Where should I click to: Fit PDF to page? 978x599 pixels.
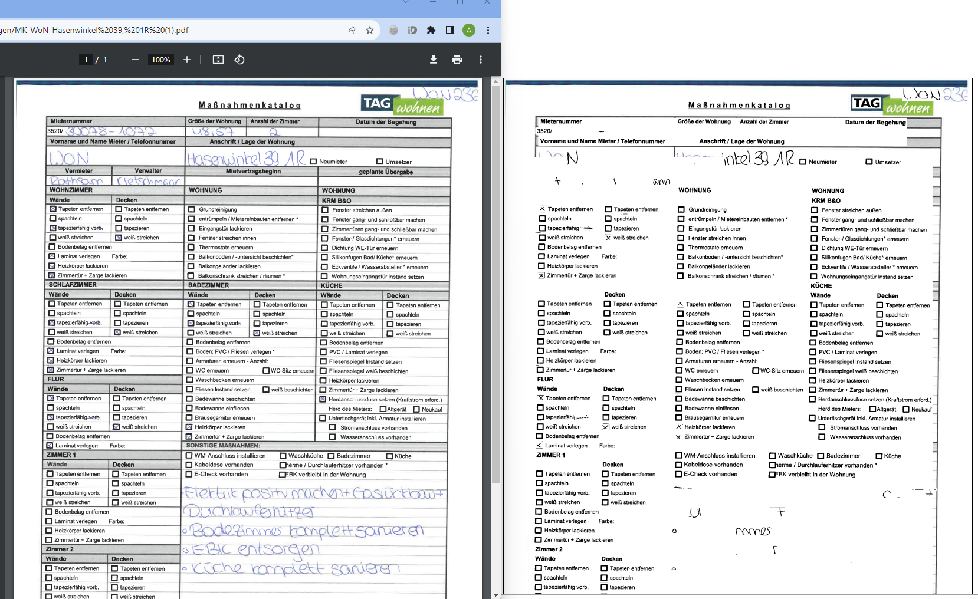(x=218, y=60)
